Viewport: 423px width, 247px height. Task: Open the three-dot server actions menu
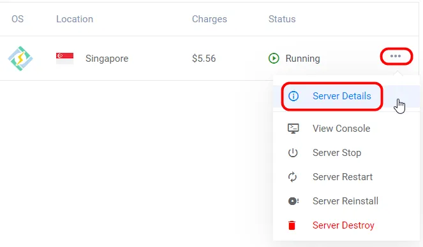coord(396,56)
